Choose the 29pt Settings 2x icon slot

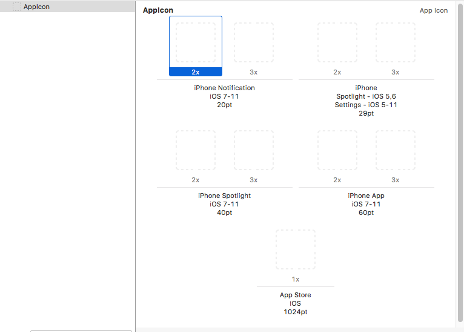click(x=337, y=42)
